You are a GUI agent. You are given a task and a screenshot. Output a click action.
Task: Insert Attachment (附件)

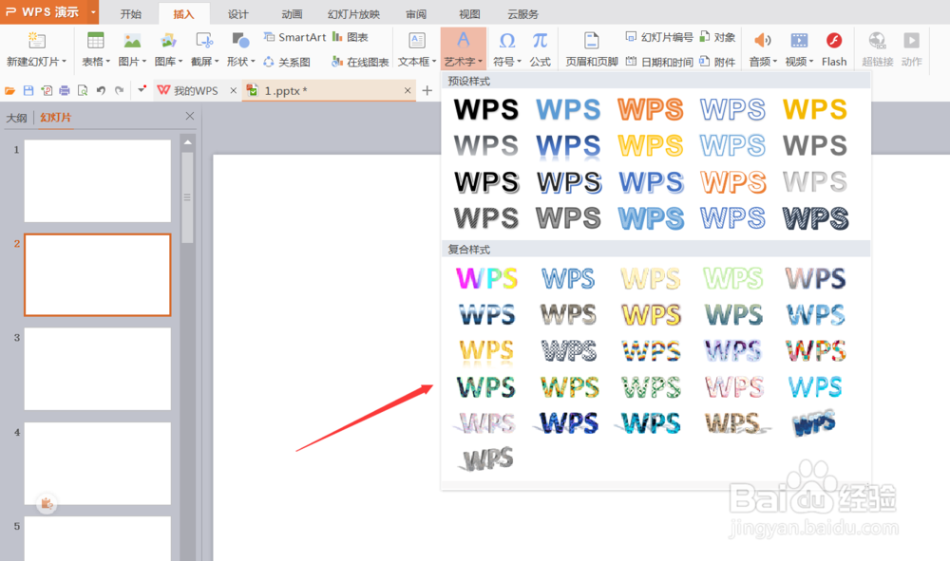pos(717,62)
